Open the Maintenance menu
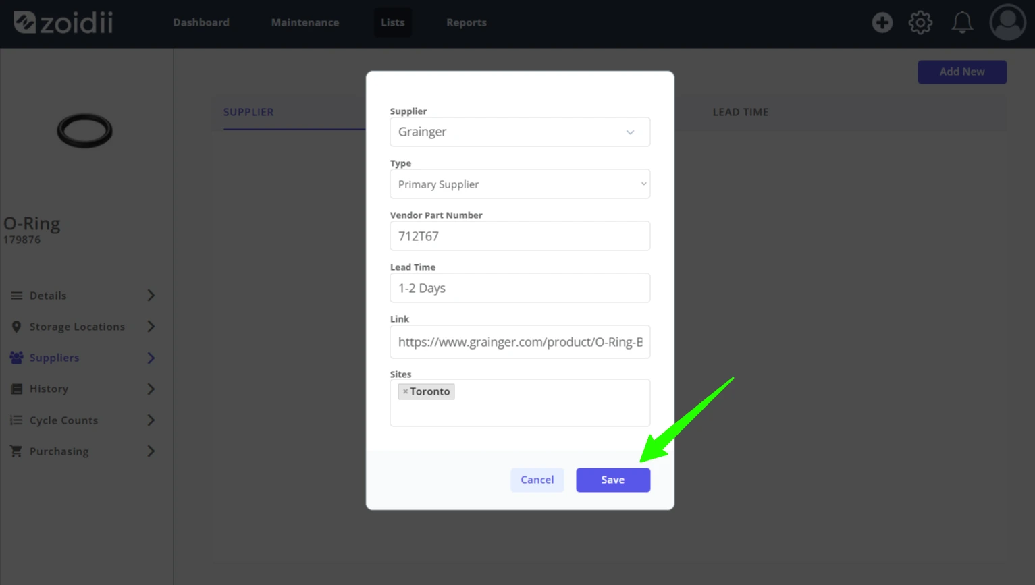 tap(305, 22)
